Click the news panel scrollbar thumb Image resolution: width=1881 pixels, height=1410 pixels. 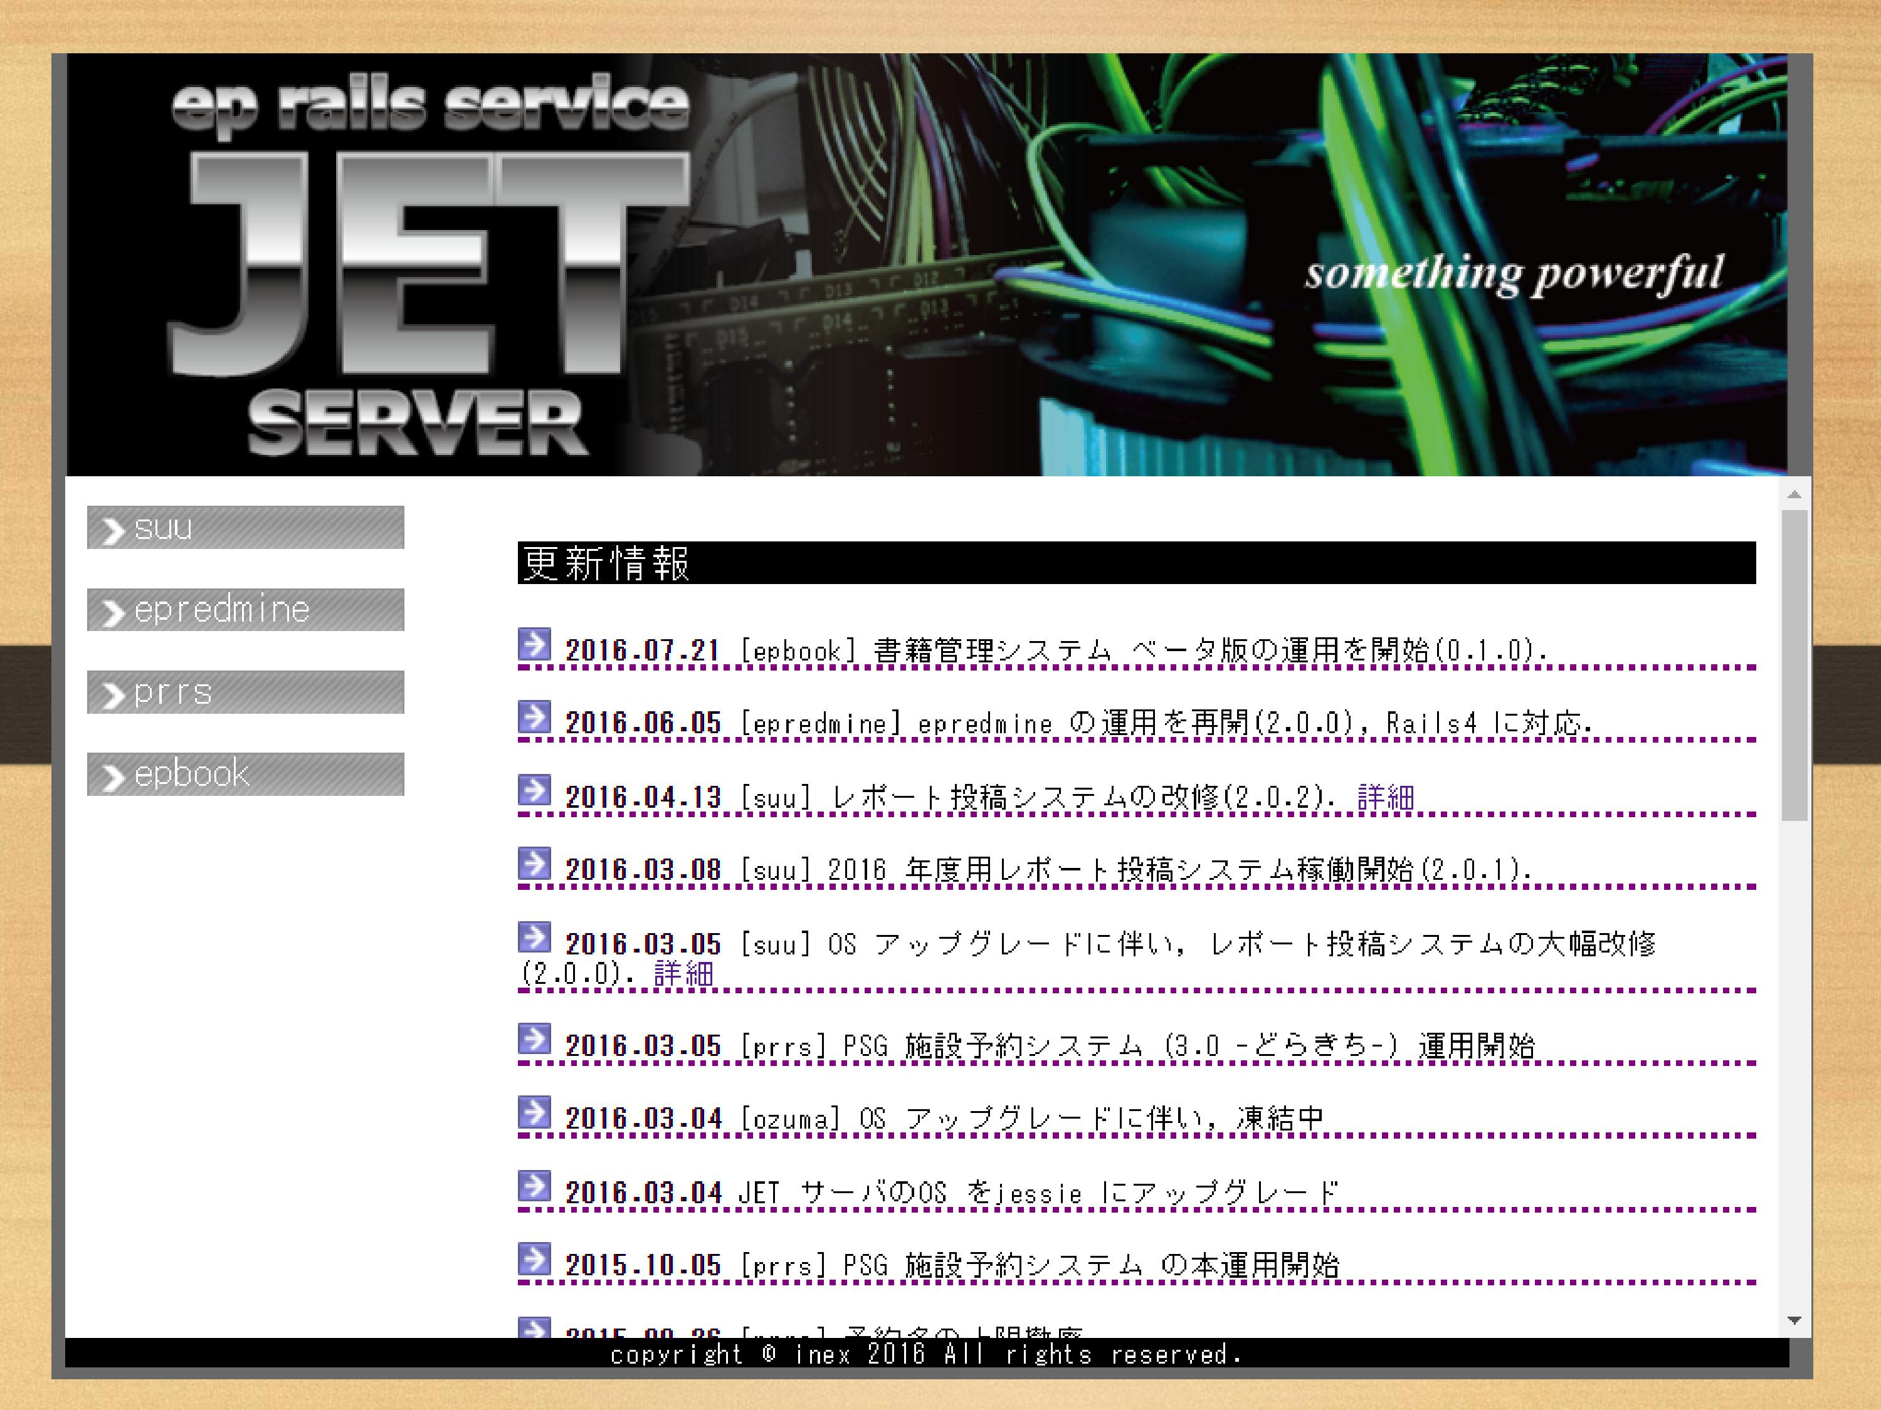(1794, 666)
